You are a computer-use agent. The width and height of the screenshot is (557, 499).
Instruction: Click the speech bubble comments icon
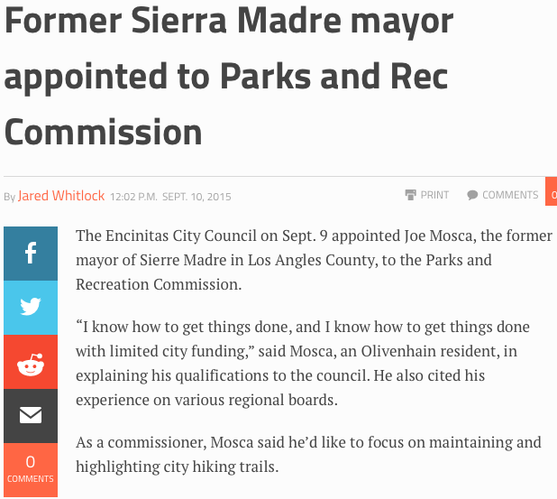[472, 195]
